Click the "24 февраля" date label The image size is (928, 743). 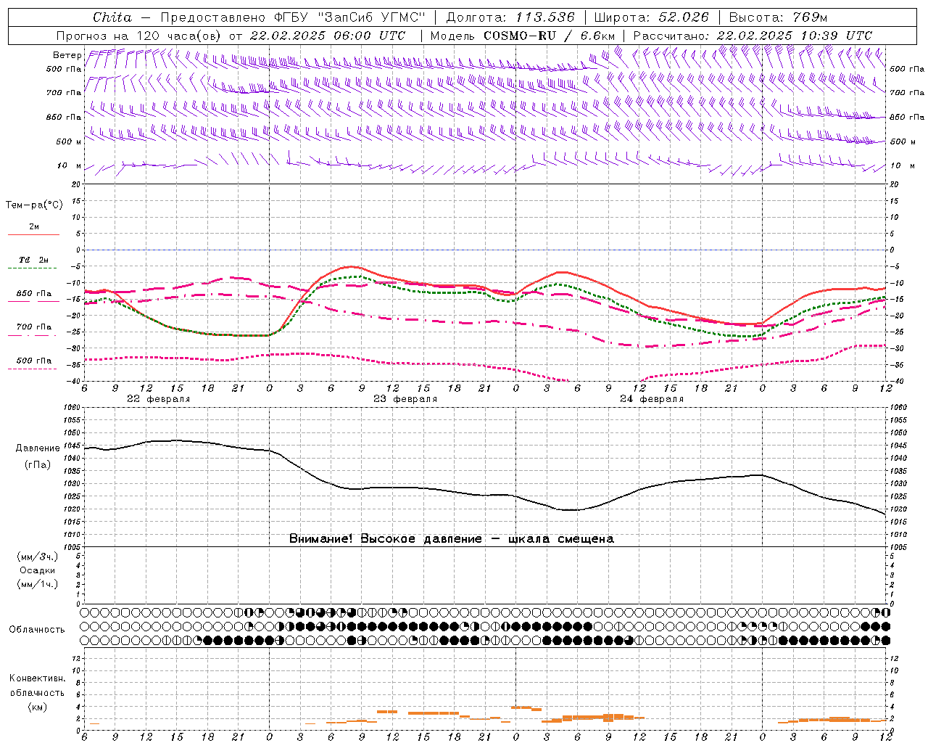tap(652, 399)
